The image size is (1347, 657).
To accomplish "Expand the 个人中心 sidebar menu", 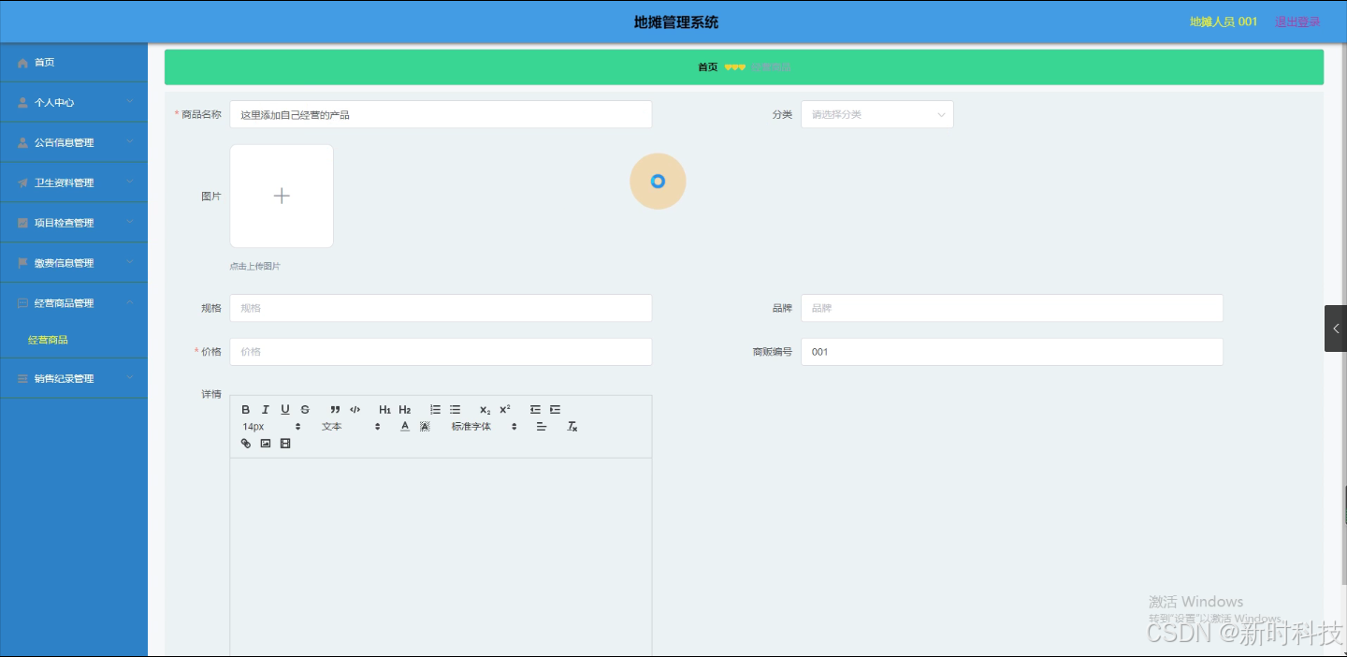I will click(74, 102).
